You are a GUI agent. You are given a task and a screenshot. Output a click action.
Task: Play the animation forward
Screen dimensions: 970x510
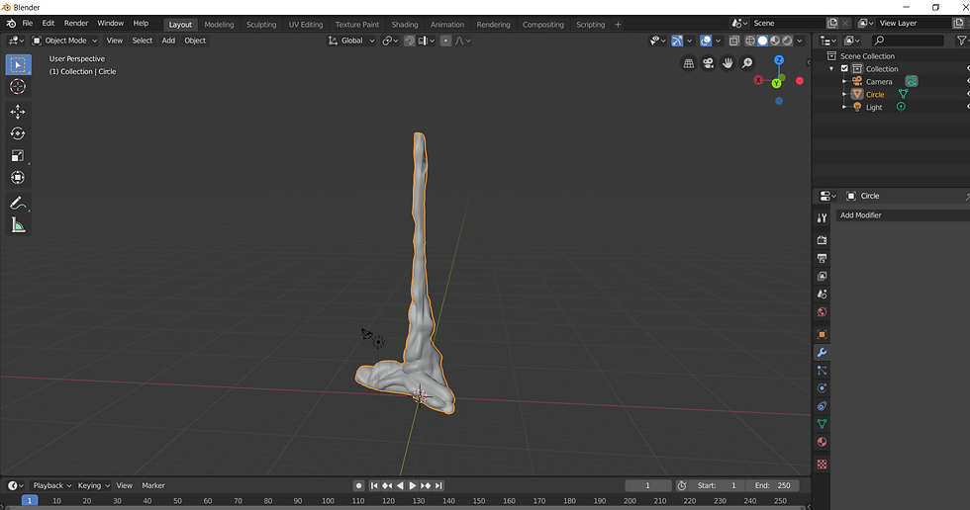[413, 486]
